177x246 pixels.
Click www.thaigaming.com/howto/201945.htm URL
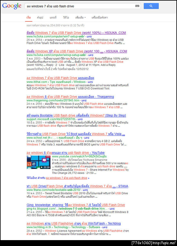(53, 100)
